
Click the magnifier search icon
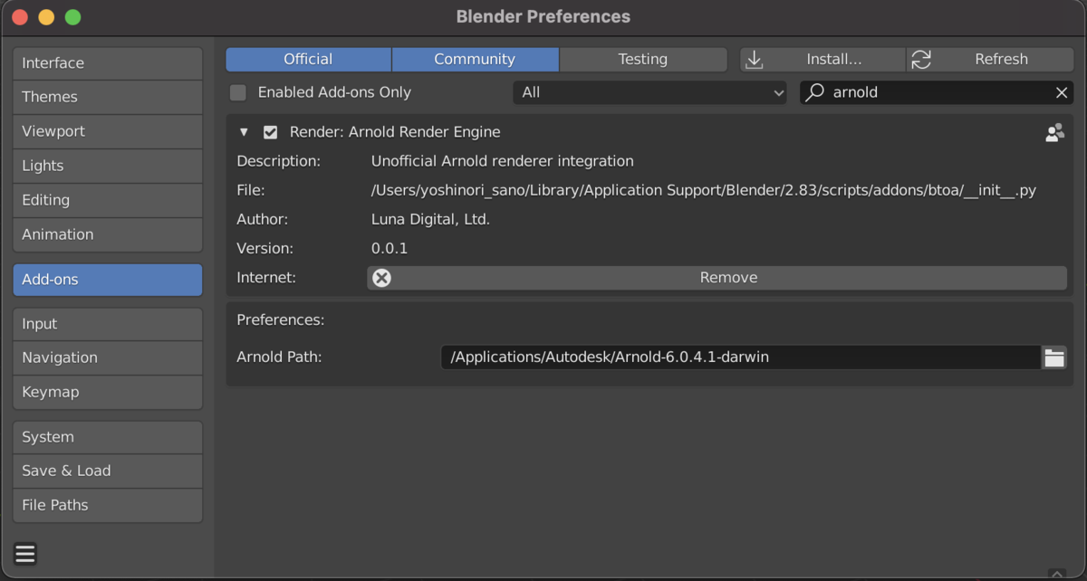(x=815, y=92)
